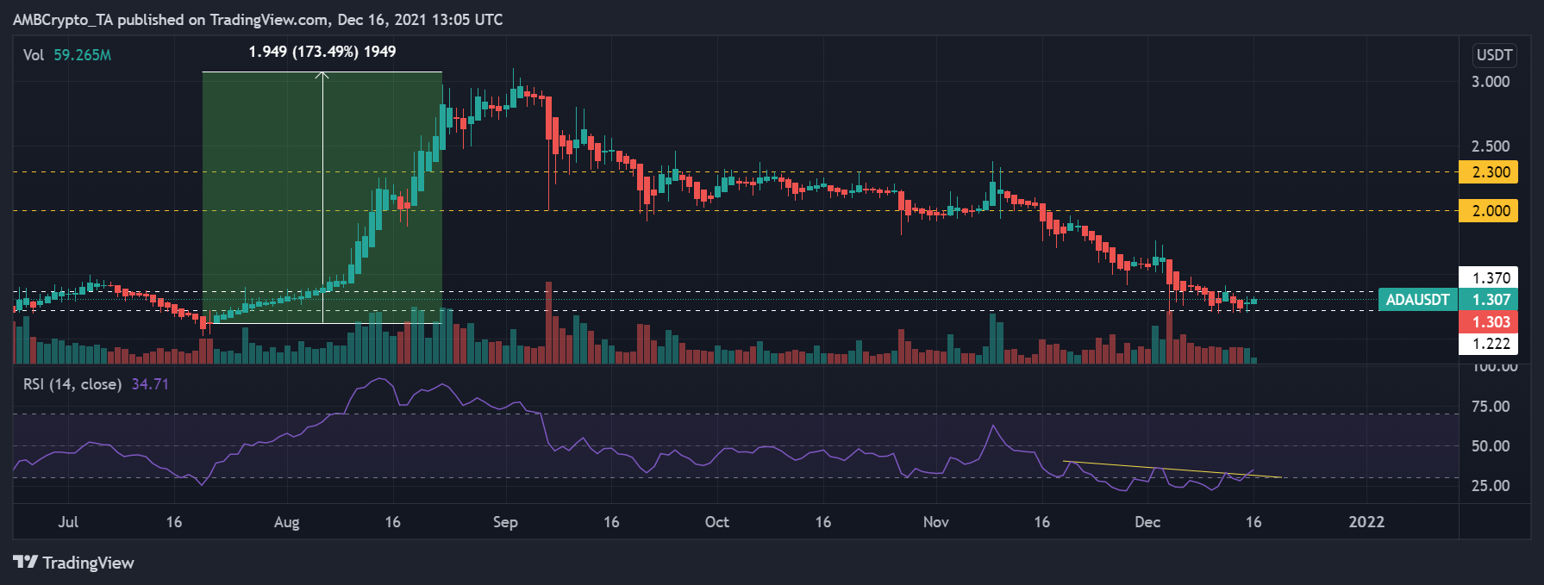Click the Sep date axis label
The width and height of the screenshot is (1544, 585).
click(505, 522)
